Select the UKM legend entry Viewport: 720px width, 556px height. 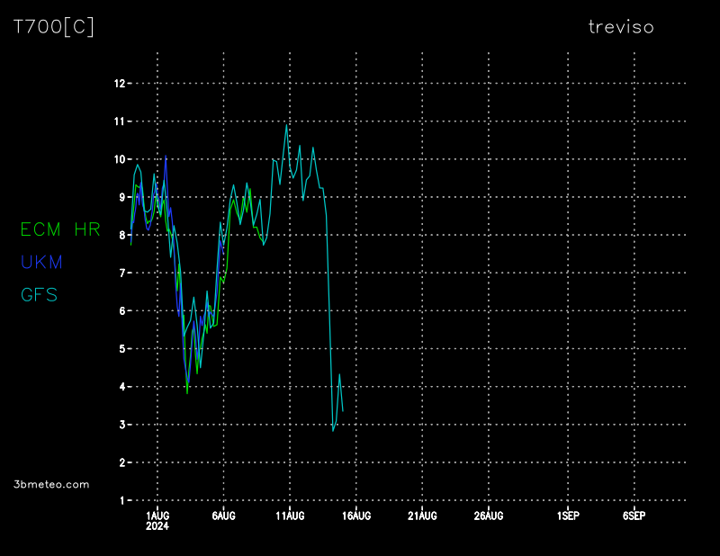tap(41, 262)
